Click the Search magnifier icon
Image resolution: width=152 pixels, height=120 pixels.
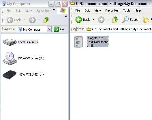click(125, 20)
